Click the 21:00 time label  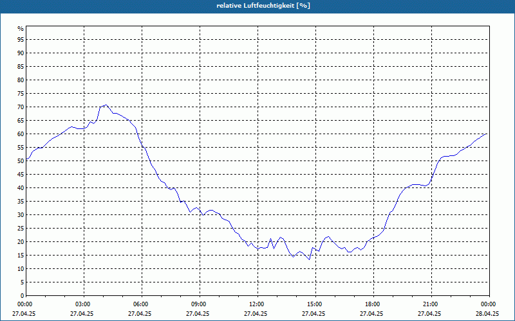[x=429, y=304]
